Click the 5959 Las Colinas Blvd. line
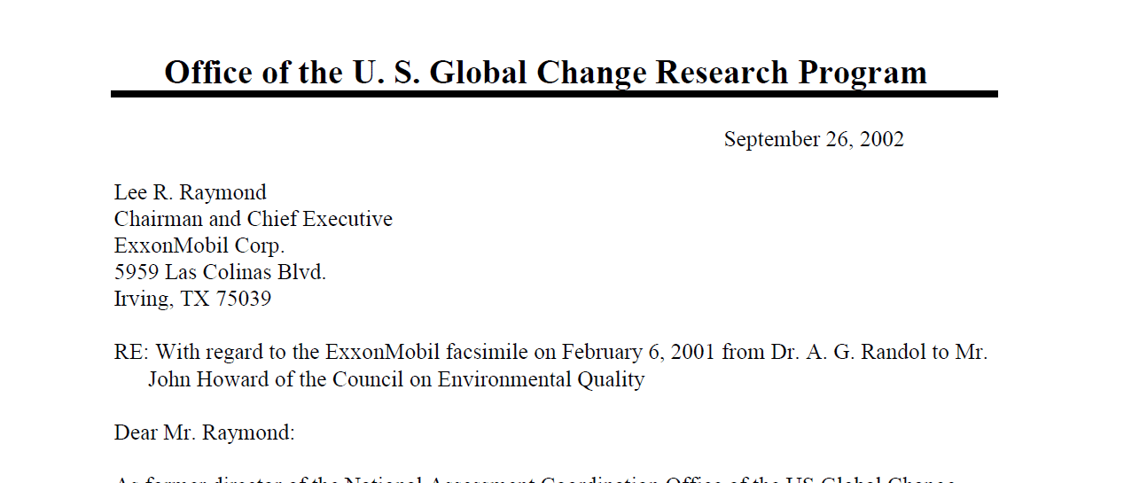The image size is (1124, 483). [220, 272]
